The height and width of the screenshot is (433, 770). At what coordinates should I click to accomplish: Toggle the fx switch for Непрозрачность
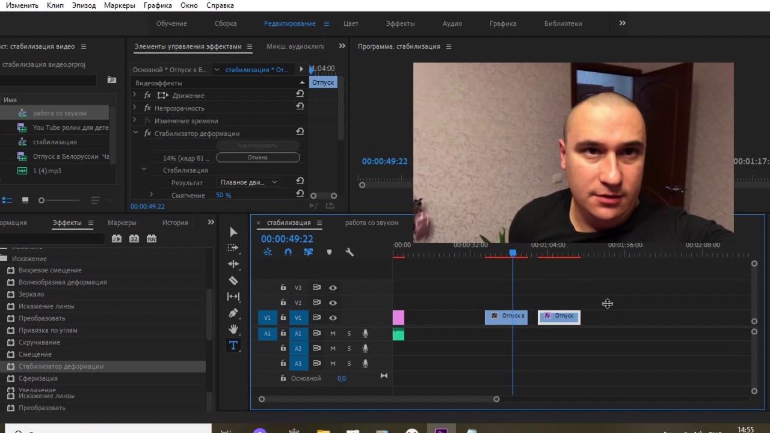click(x=147, y=108)
